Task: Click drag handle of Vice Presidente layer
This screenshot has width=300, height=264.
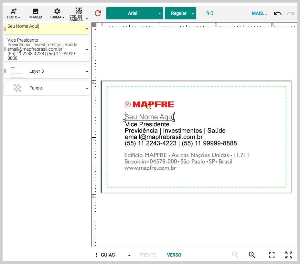Action: point(5,49)
